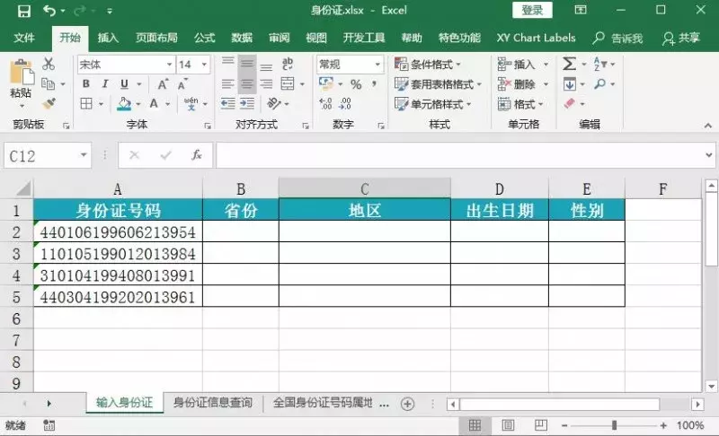Toggle Italic formatting
This screenshot has height=436, width=719.
coord(105,83)
